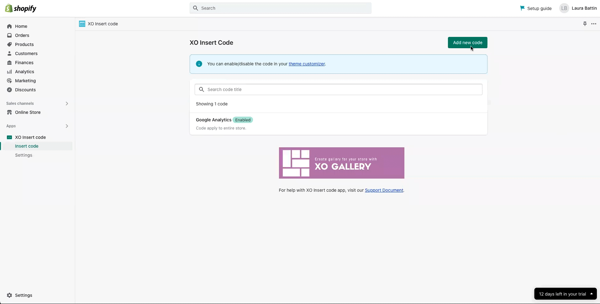Click the Enabled status badge
The width and height of the screenshot is (600, 304).
tap(243, 120)
